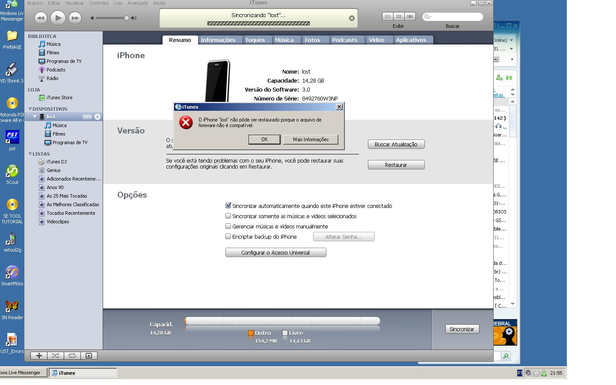Screen dimensions: 616x385
Task: Check Encriptar backup do iPhone
Action: coord(228,237)
